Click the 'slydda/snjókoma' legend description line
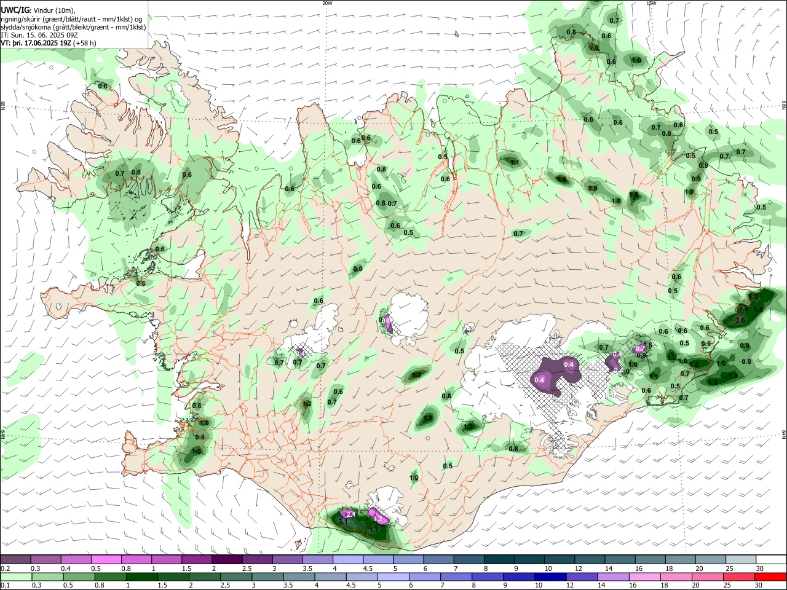This screenshot has width=787, height=590. coord(73,27)
